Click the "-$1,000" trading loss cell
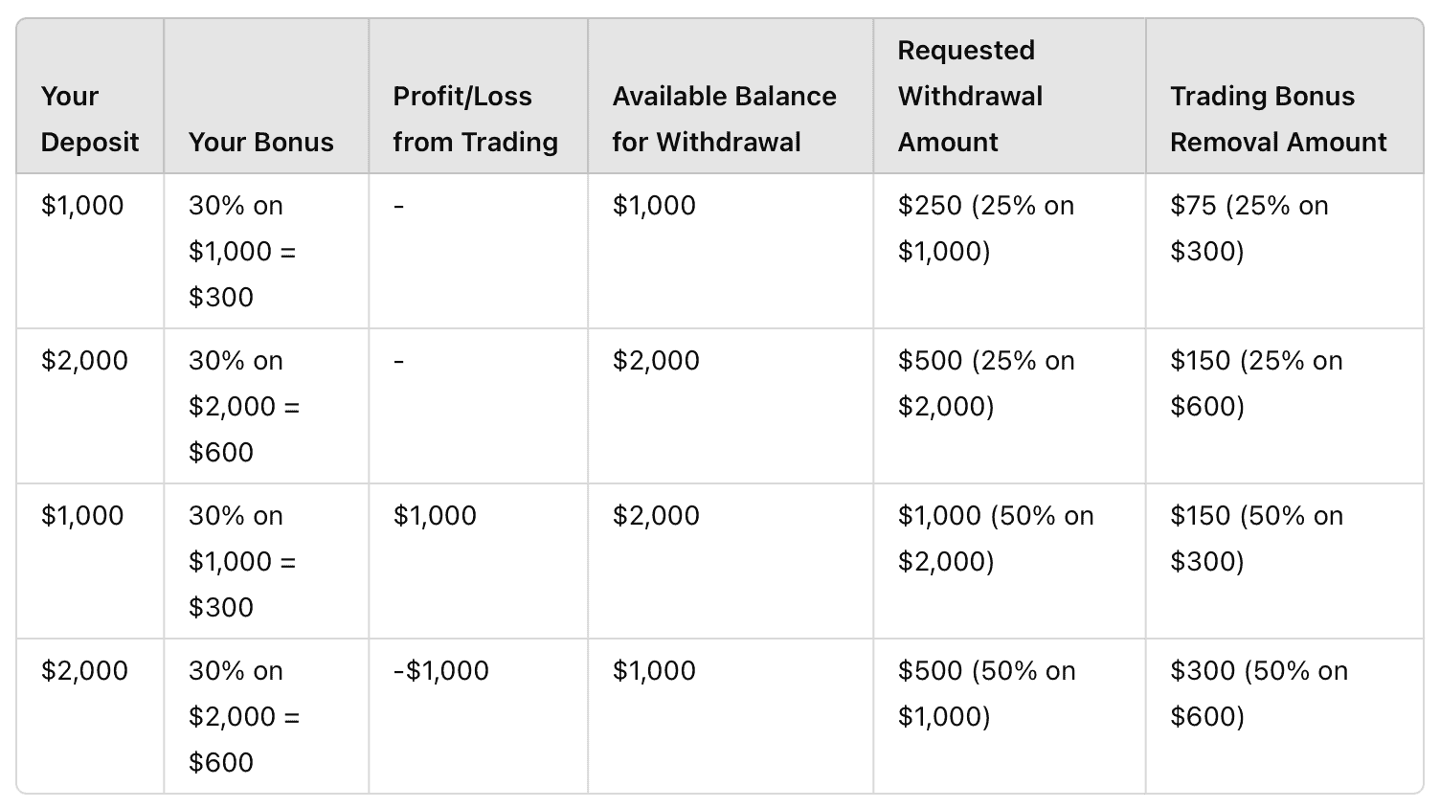1440x808 pixels. [x=440, y=670]
